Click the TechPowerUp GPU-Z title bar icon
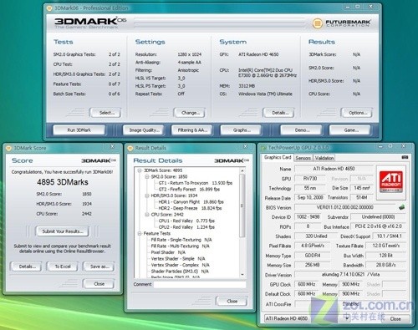The width and height of the screenshot is (418, 330). pos(263,148)
